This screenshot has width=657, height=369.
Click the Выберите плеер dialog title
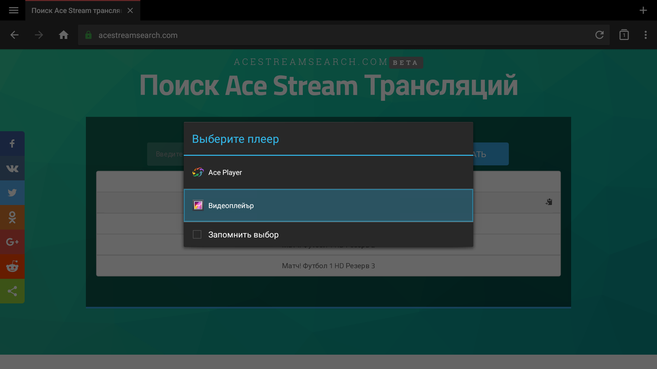[236, 139]
